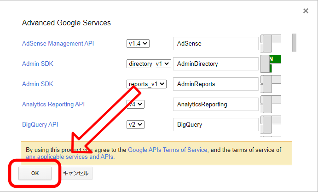318x192 pixels.
Task: Expand the BigQuery v2 version dropdown
Action: click(136, 125)
